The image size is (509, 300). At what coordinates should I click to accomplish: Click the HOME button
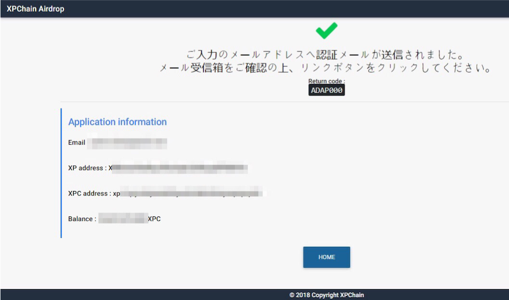pos(327,257)
